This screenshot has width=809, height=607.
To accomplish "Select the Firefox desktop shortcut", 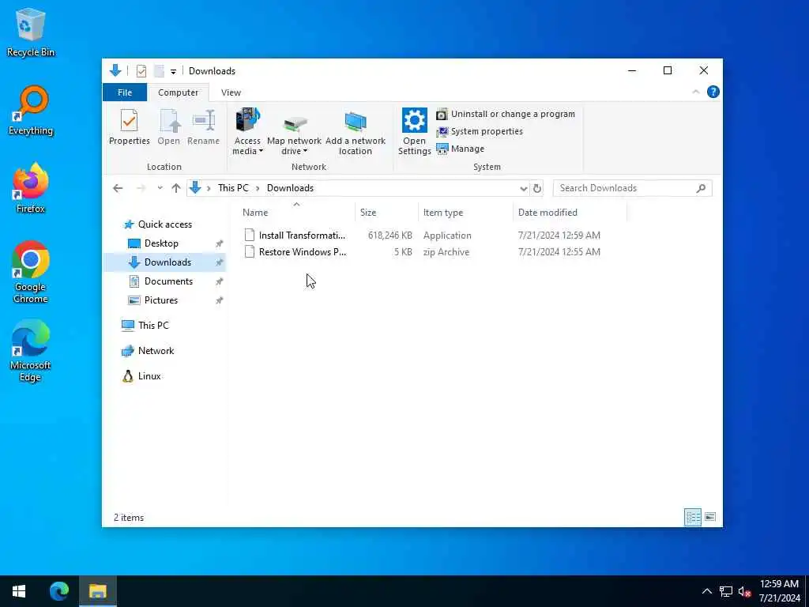I will click(x=31, y=188).
